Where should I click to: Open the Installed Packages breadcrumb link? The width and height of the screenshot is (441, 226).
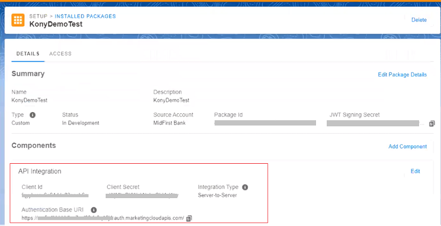(x=85, y=16)
